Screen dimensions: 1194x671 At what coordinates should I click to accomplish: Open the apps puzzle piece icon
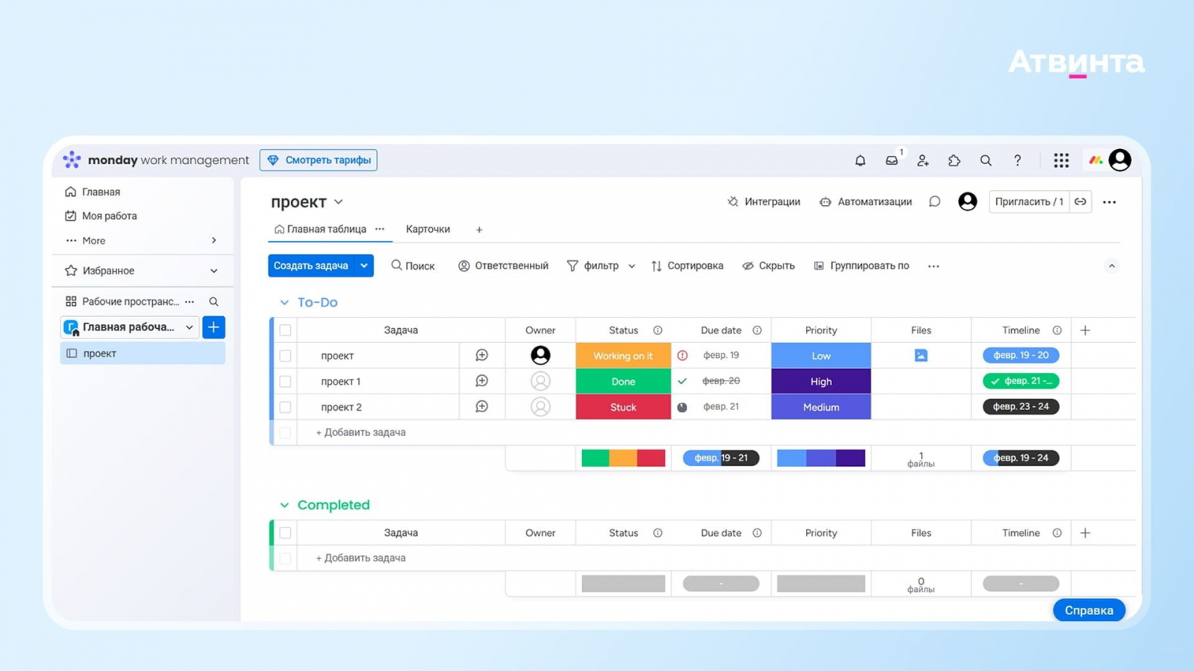[x=954, y=160]
